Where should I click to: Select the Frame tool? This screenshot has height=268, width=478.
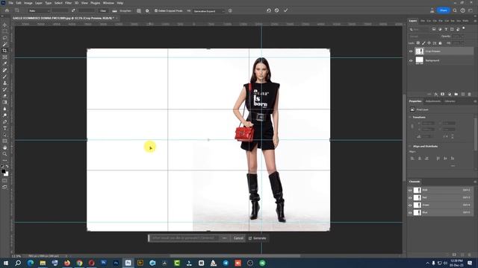(4, 57)
